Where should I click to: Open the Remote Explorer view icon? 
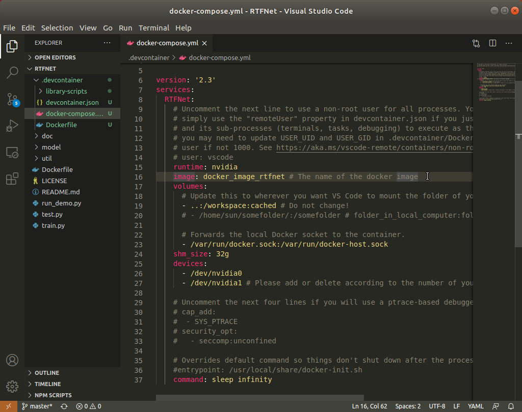point(12,153)
